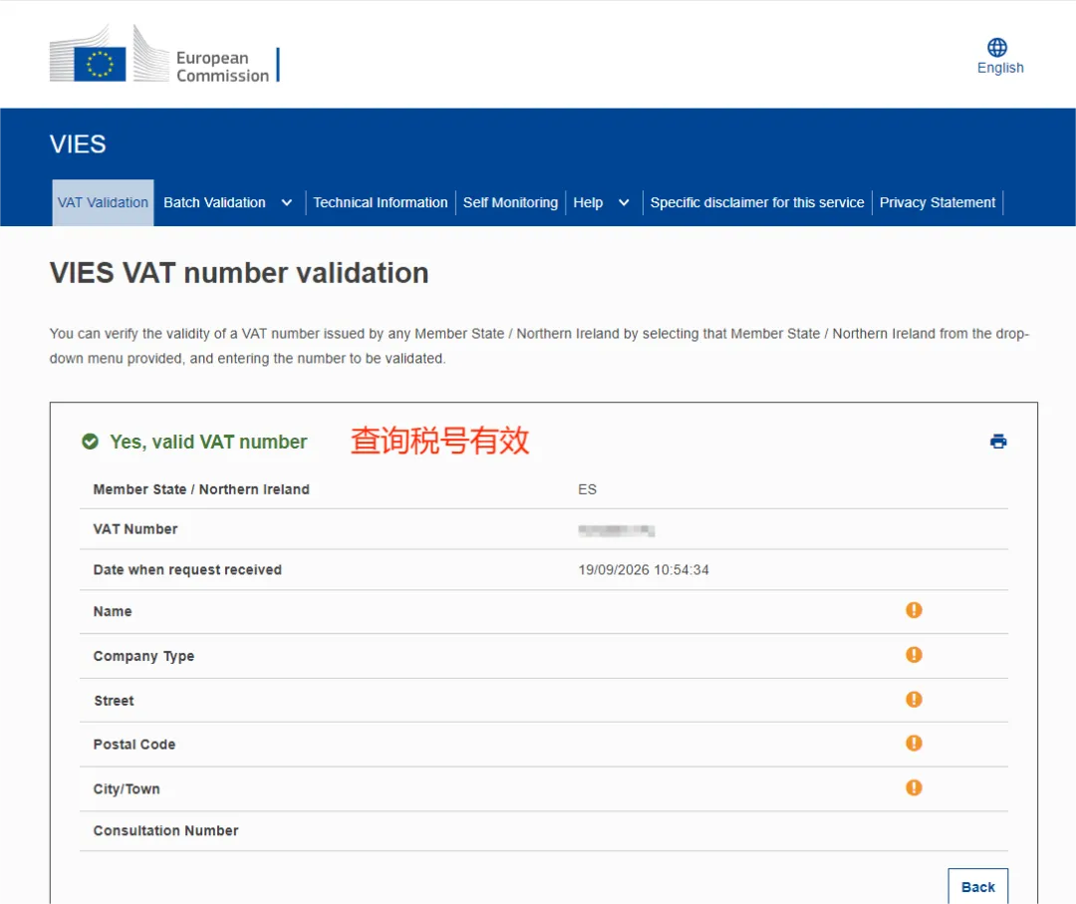1076x904 pixels.
Task: Click warning icon beside Postal Code
Action: 914,744
